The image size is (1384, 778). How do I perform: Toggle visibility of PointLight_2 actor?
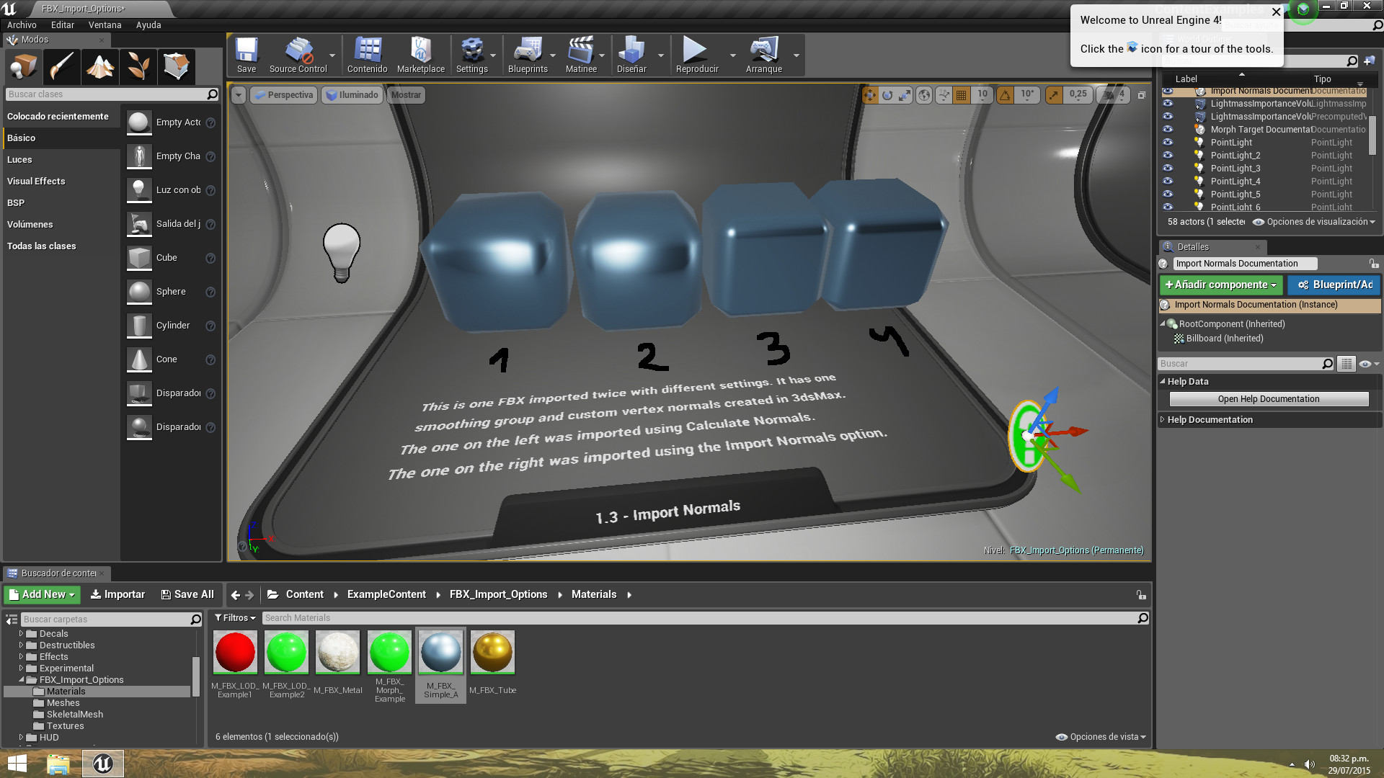(x=1168, y=156)
